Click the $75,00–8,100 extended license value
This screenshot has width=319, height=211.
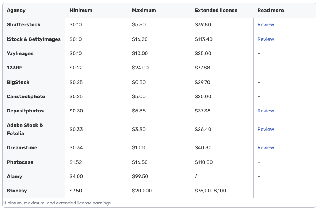pos(210,191)
